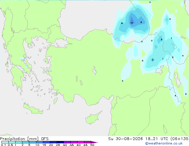The height and width of the screenshot is (146, 189).
Task: Click the 30–35 mm purple legend swatch
Action: click(x=67, y=142)
